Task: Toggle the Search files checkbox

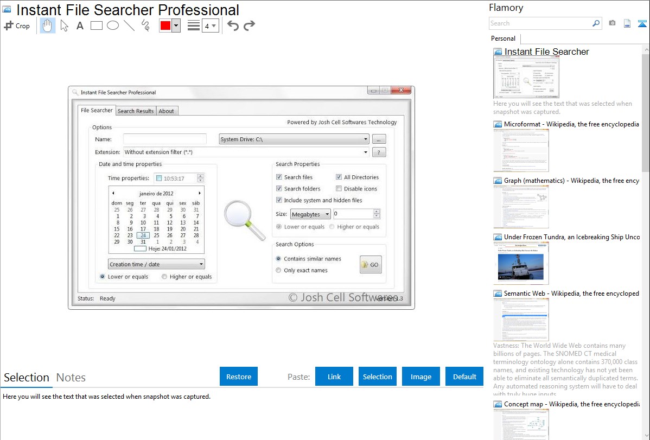Action: (279, 177)
